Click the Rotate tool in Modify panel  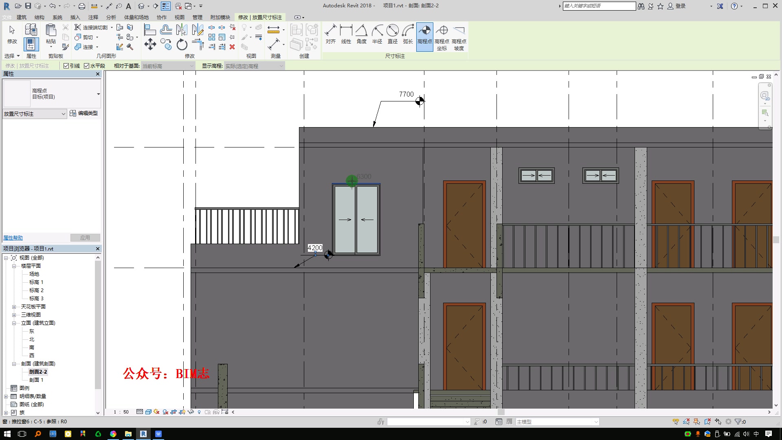(x=182, y=44)
